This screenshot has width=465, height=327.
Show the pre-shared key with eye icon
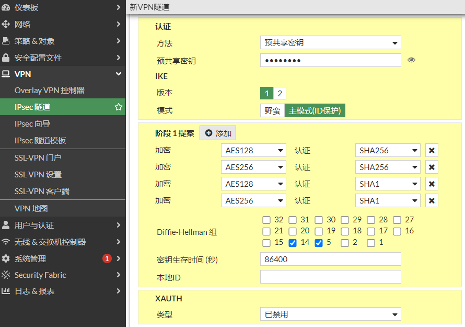point(411,60)
